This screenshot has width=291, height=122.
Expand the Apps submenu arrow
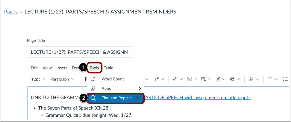coord(140,88)
